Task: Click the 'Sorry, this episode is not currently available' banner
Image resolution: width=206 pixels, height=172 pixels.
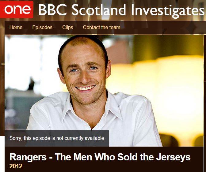Action: [57, 138]
